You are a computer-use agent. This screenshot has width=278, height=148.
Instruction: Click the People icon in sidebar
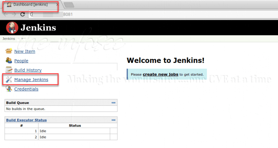tap(9, 60)
